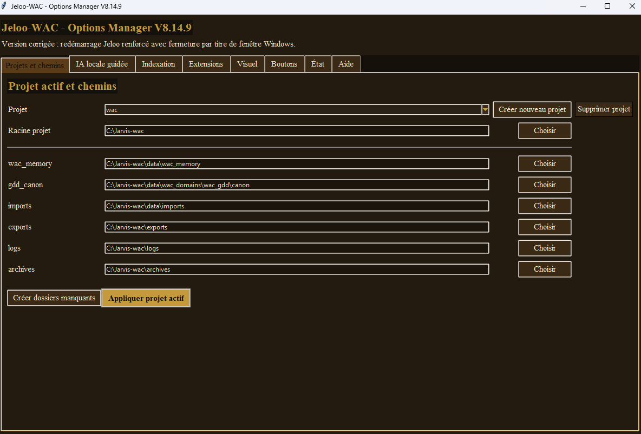Viewport: 641px width, 434px height.
Task: Open the IA locale guidée tab
Action: [x=102, y=64]
